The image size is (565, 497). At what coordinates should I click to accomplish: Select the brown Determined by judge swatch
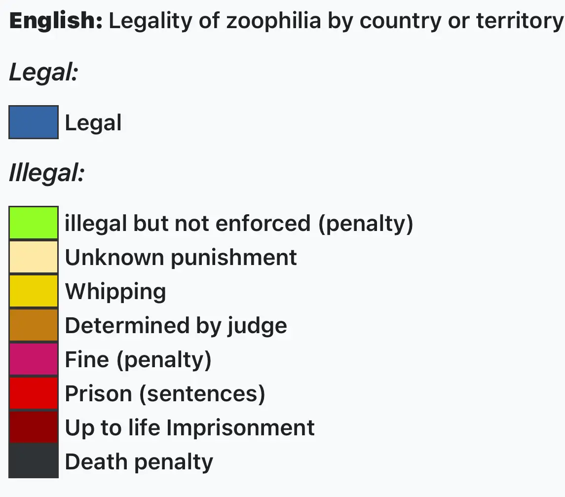click(x=34, y=325)
